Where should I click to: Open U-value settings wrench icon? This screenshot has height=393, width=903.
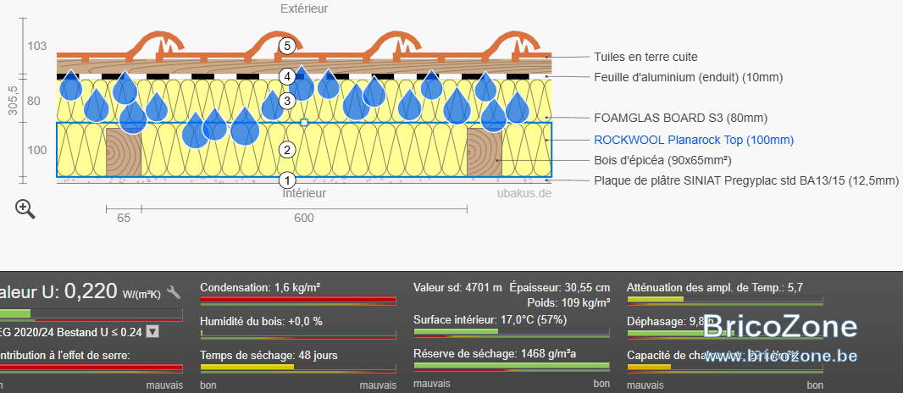pos(174,293)
